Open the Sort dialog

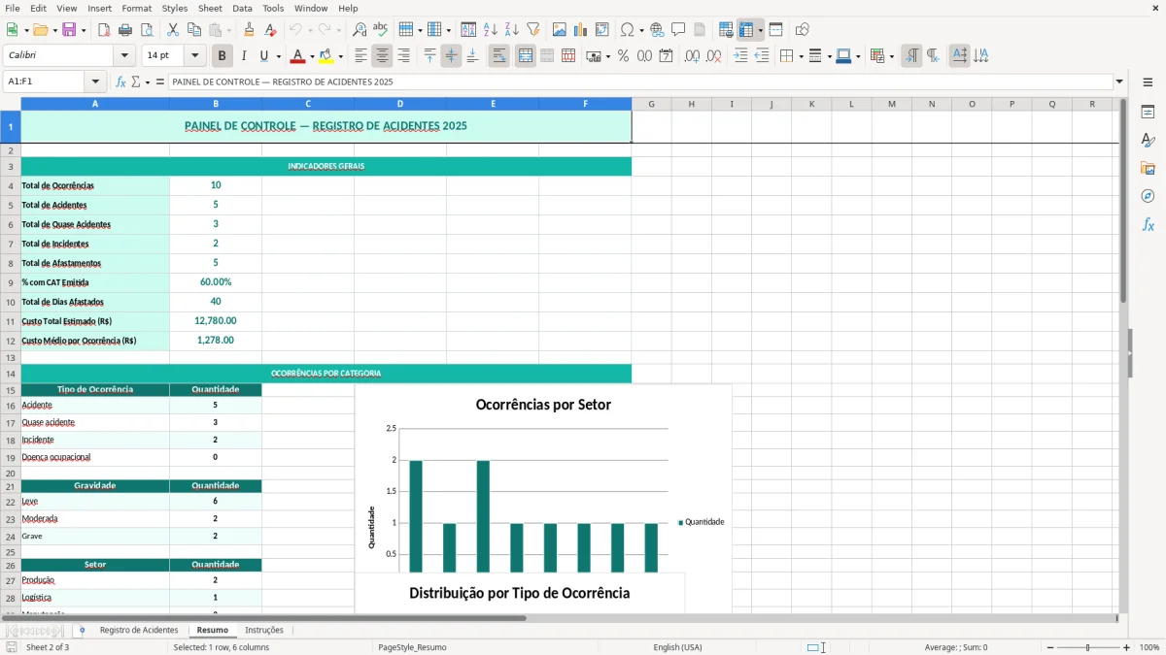coord(468,30)
